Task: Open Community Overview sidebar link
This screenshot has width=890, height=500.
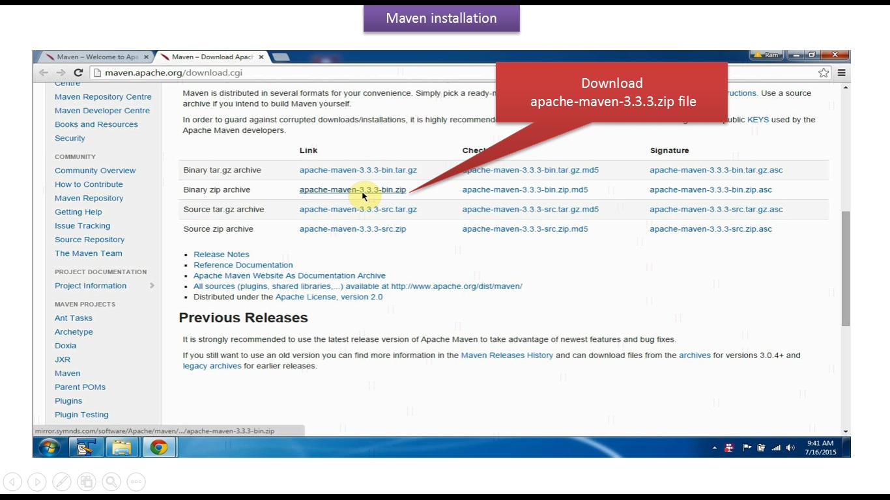Action: coord(95,171)
